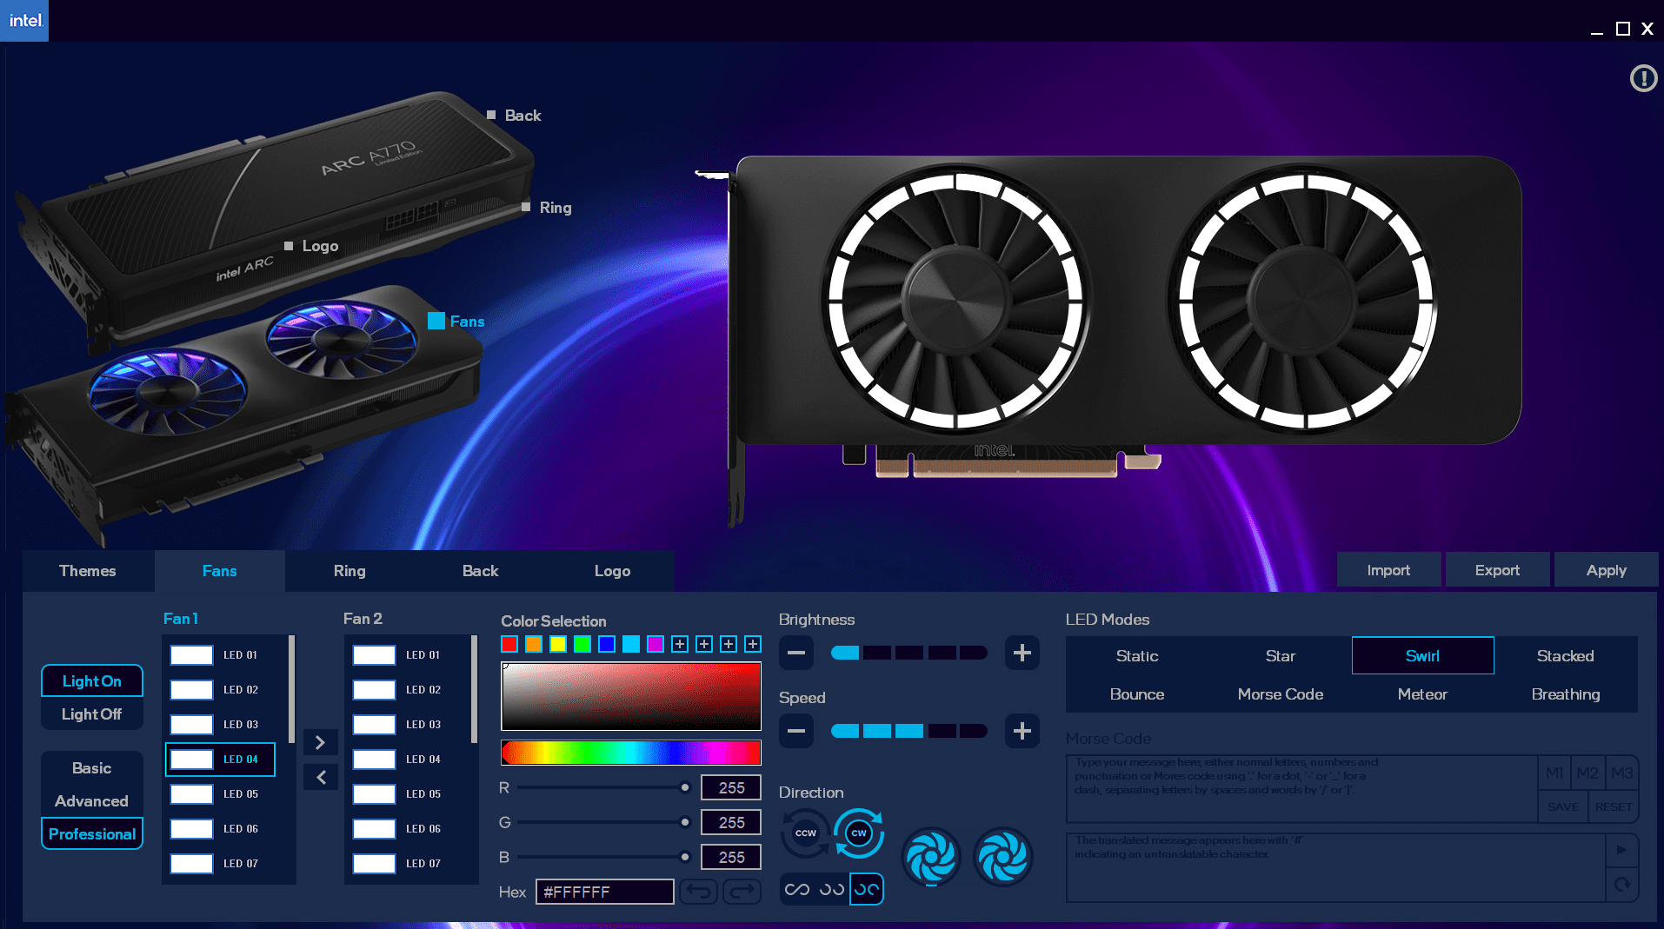Open the Logo tab
The width and height of the screenshot is (1664, 929).
[612, 571]
